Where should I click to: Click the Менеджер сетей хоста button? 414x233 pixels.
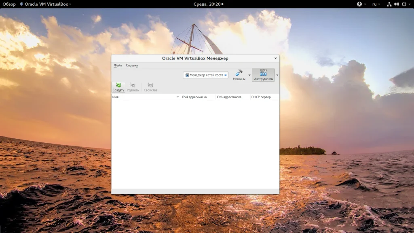click(206, 75)
